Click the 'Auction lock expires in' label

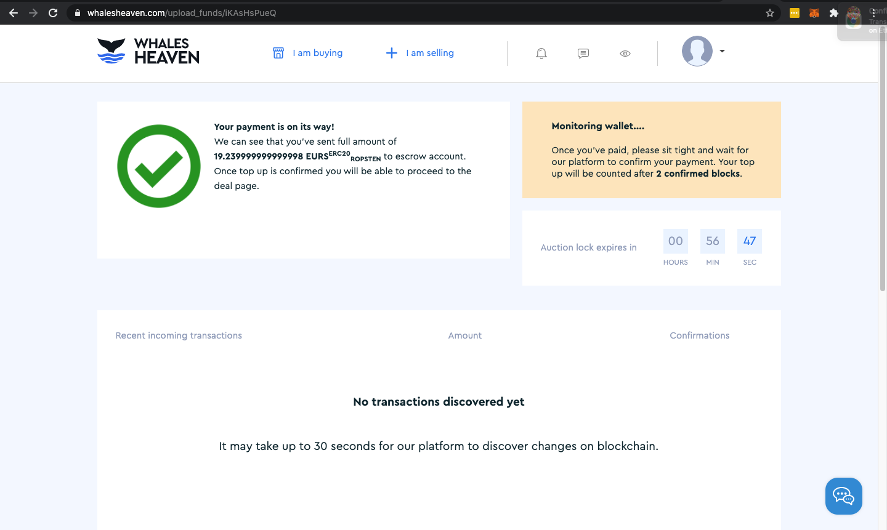(x=589, y=247)
